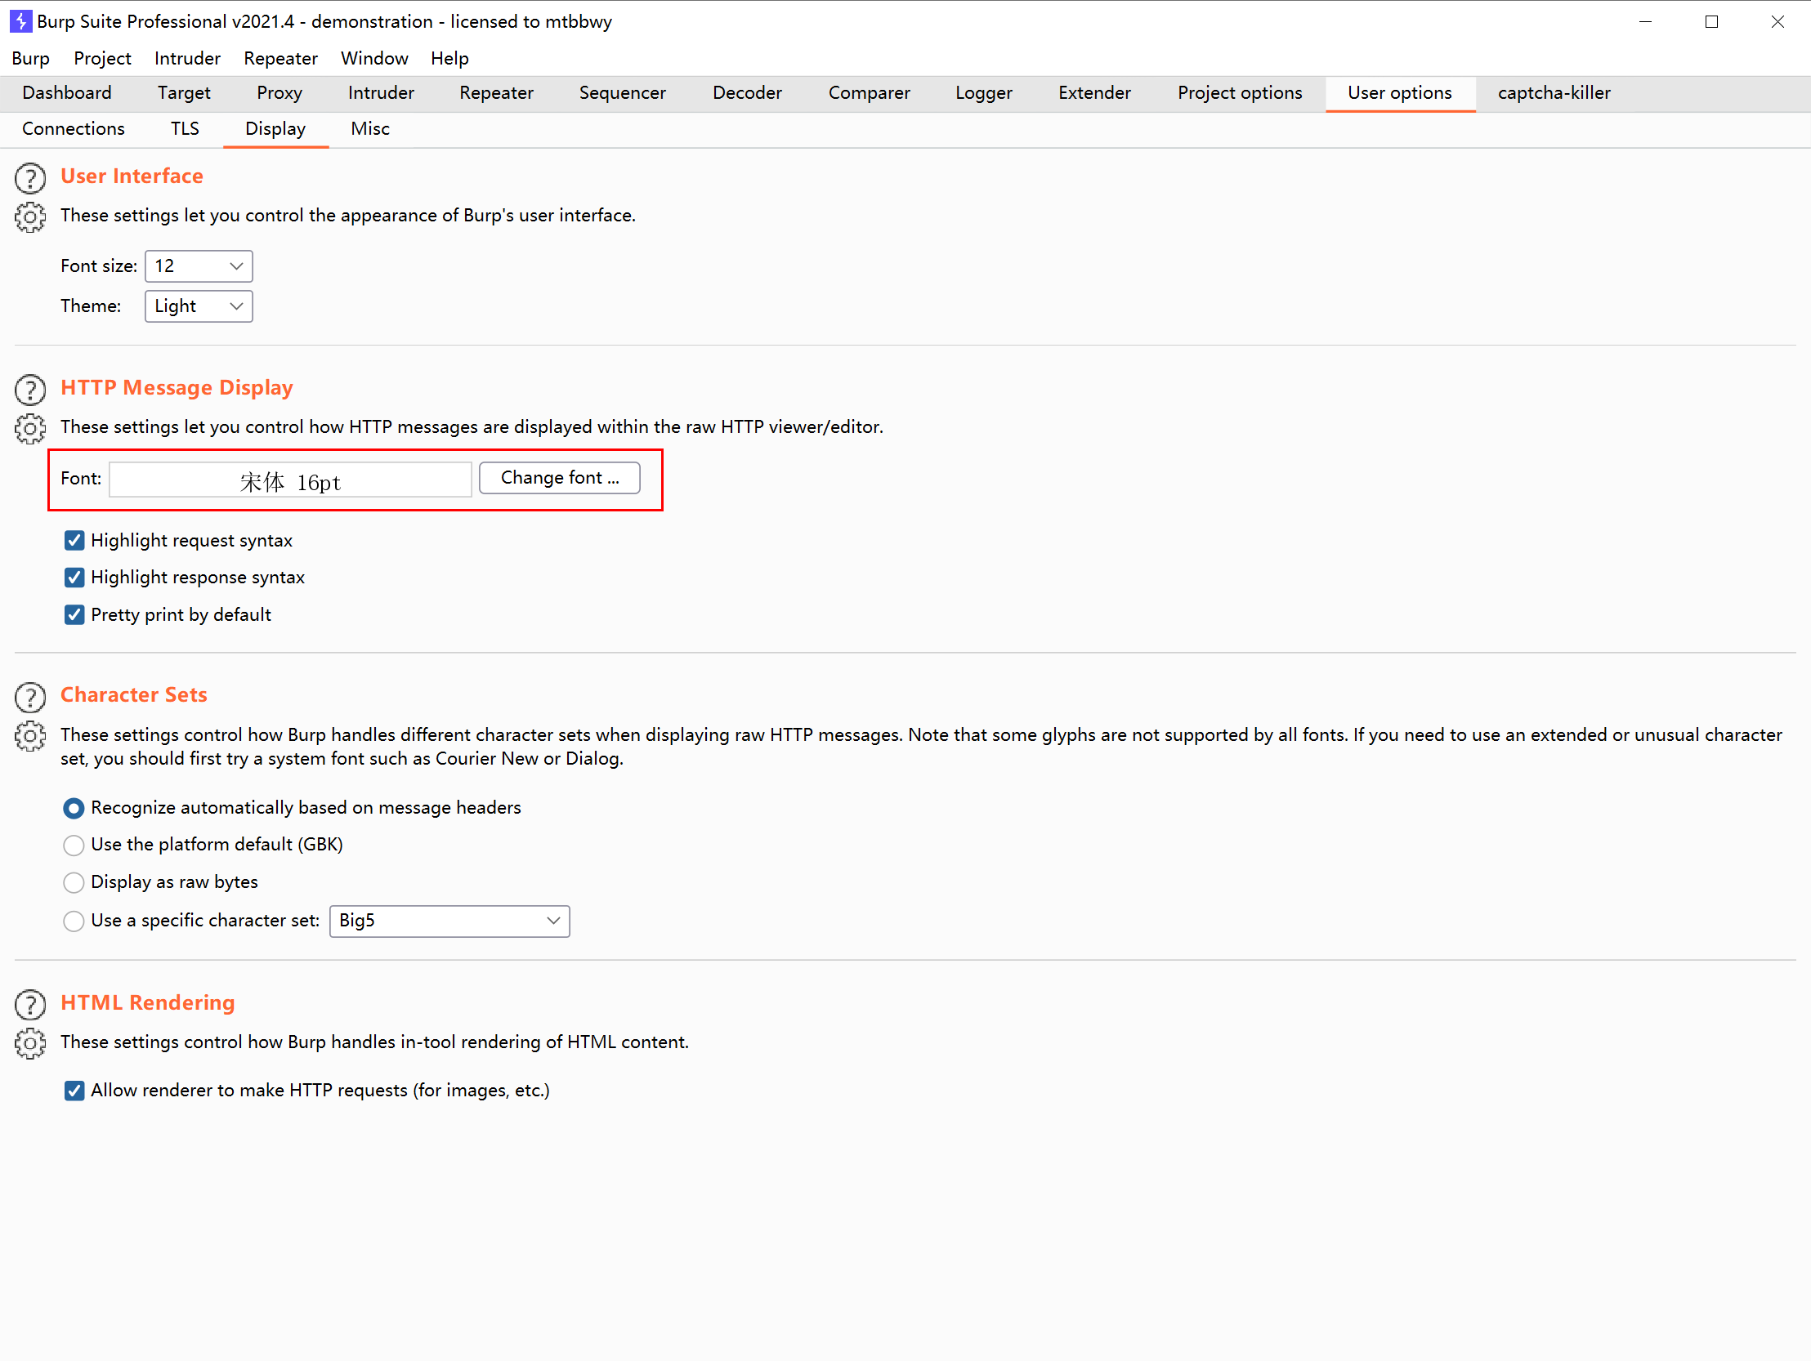Open the Font size dropdown
This screenshot has width=1811, height=1361.
(198, 266)
